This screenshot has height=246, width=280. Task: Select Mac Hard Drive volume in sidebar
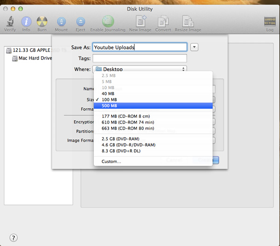(x=32, y=58)
